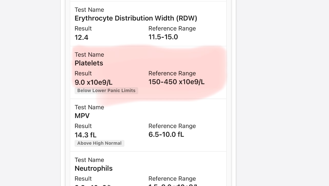Click the MPV result 14.3 fL

pos(86,135)
